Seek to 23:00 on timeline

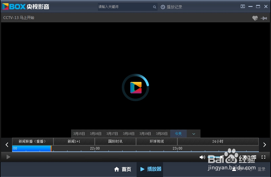coord(177,148)
